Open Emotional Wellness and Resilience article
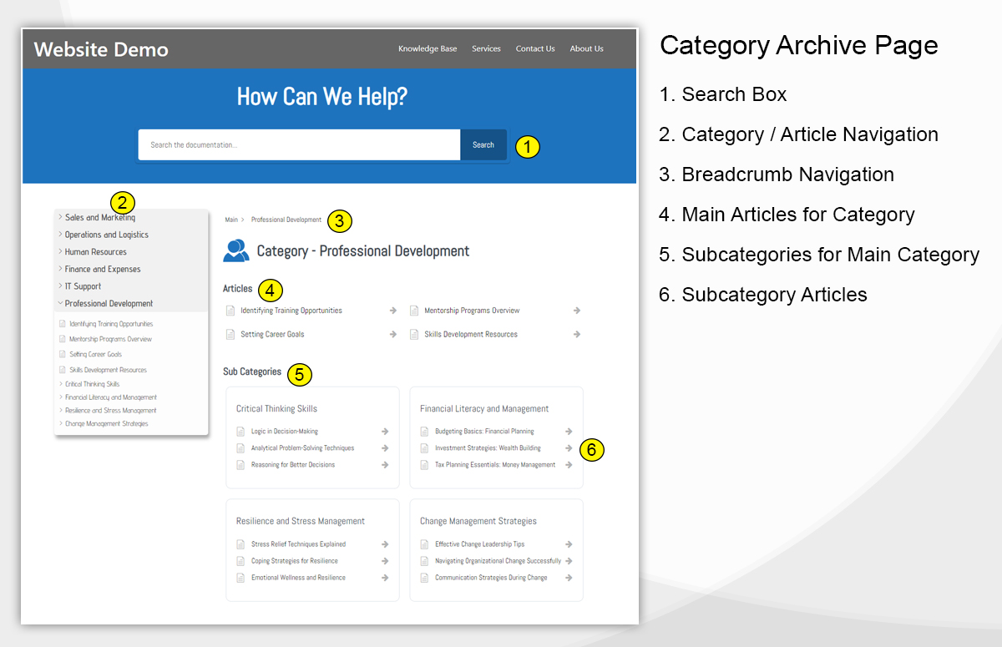The image size is (1002, 647). point(298,578)
